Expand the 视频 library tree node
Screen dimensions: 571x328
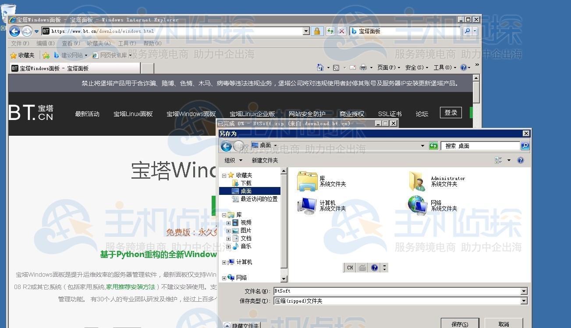[228, 223]
